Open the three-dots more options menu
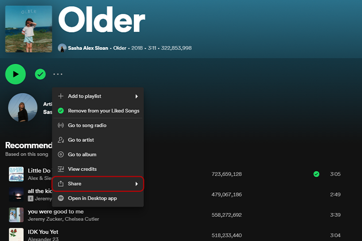Image resolution: width=362 pixels, height=241 pixels. tap(58, 74)
